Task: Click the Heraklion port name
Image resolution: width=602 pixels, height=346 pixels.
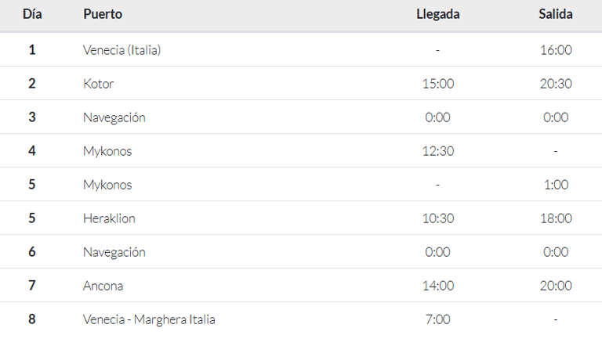Action: (110, 218)
